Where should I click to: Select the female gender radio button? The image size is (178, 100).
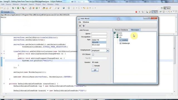coord(93,66)
